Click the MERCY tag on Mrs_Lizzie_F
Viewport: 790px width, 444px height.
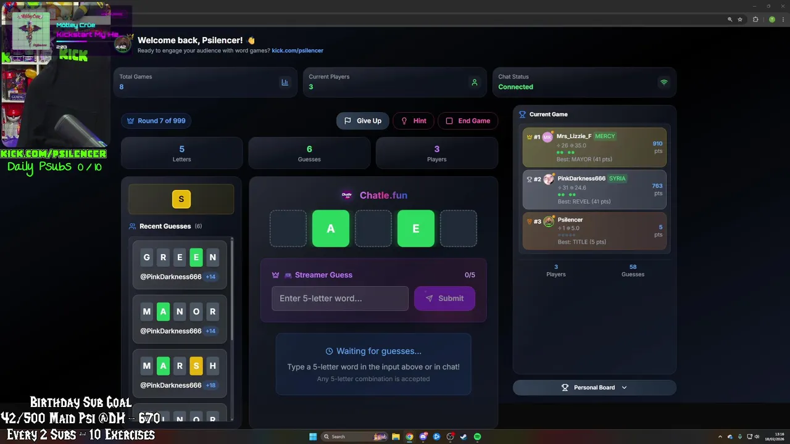coord(605,136)
